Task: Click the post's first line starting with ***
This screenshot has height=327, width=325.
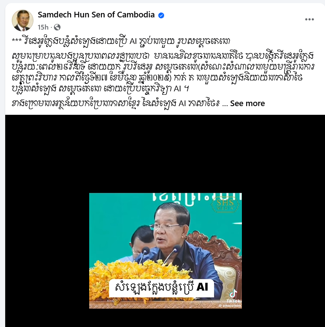Action: 121,41
